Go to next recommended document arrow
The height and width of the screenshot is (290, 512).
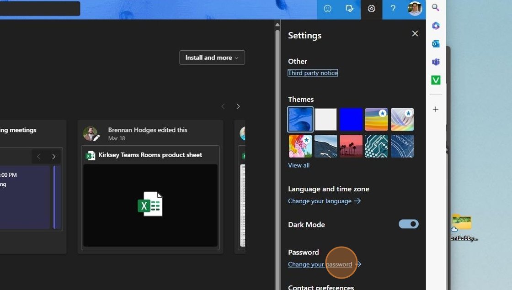238,106
